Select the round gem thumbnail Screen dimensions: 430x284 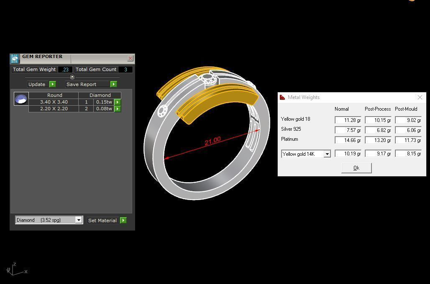pos(21,99)
